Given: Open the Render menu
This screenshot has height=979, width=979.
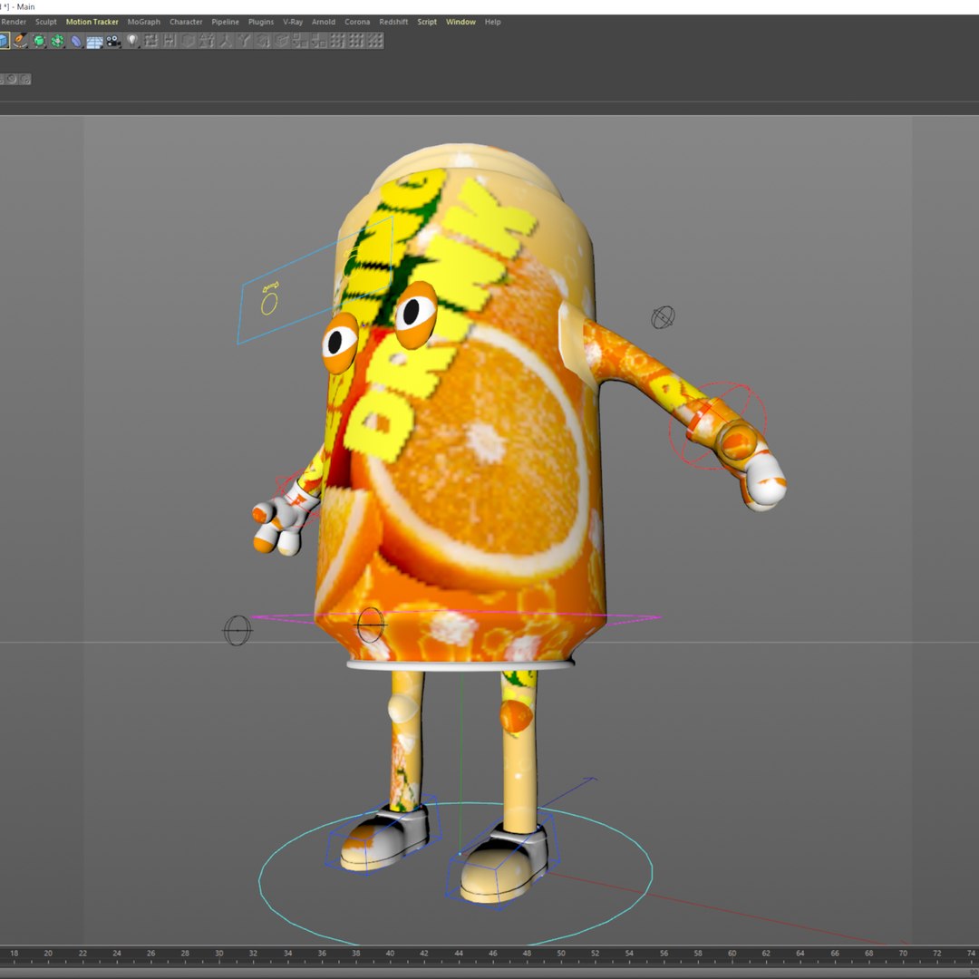Looking at the screenshot, I should 14,22.
